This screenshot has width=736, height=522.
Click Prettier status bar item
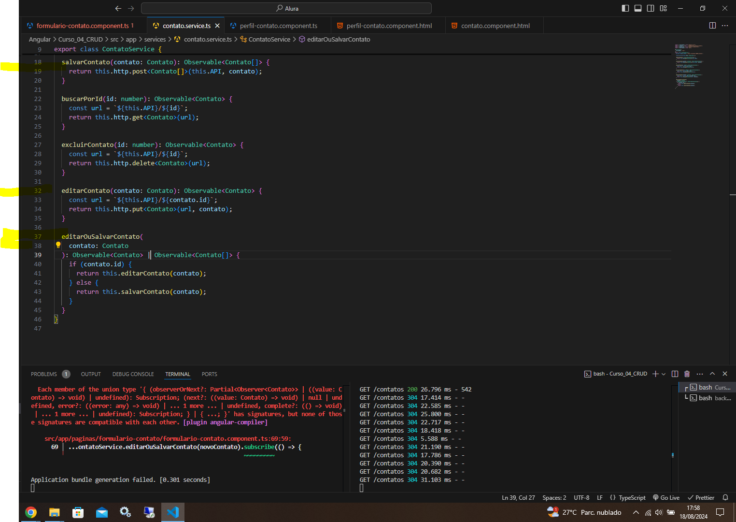(701, 498)
